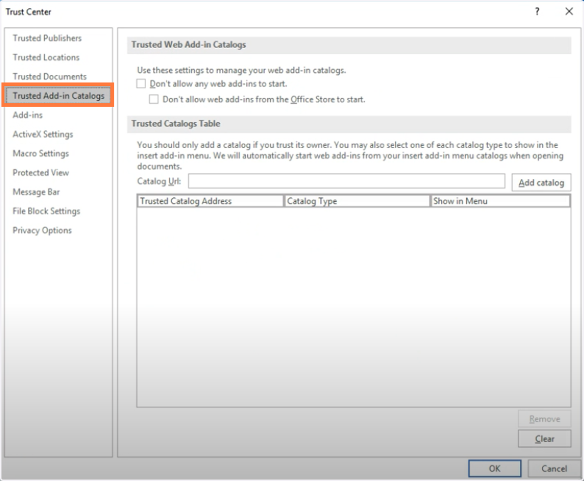
Task: Click the Trusted Catalogs Table heading
Action: pyautogui.click(x=176, y=124)
